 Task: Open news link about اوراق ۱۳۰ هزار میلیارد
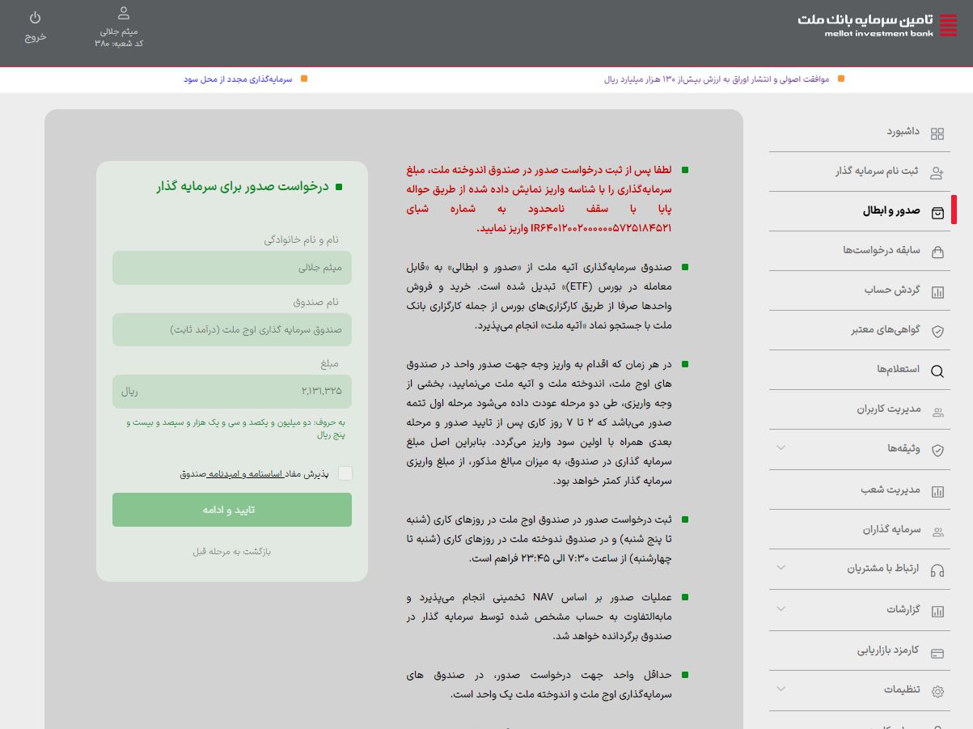[x=717, y=79]
